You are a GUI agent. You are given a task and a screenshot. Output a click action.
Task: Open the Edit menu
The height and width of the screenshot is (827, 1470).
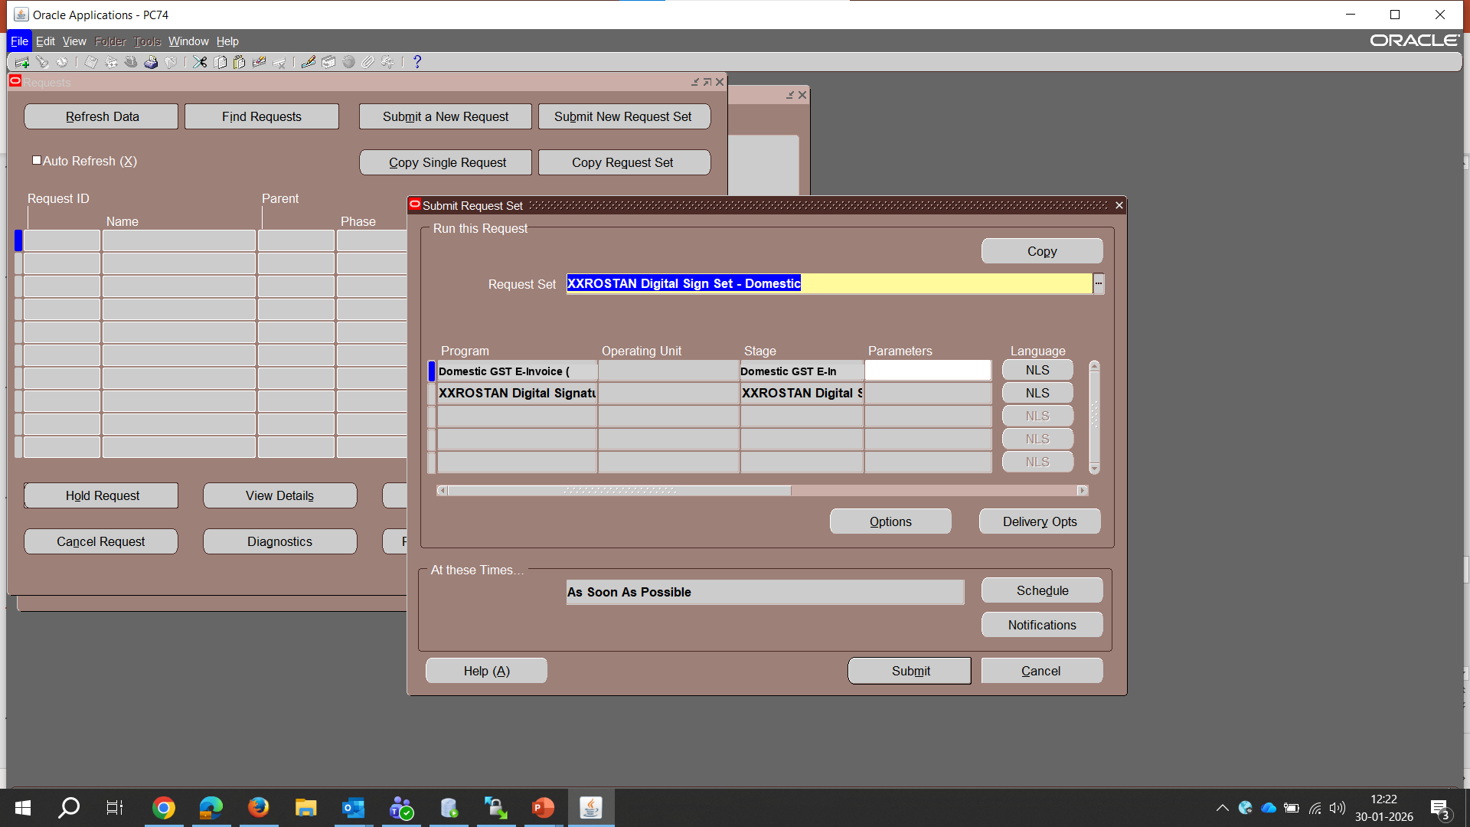pos(45,41)
